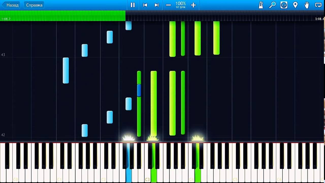Click the dark blue falling note
This screenshot has width=325, height=183.
click(x=139, y=90)
